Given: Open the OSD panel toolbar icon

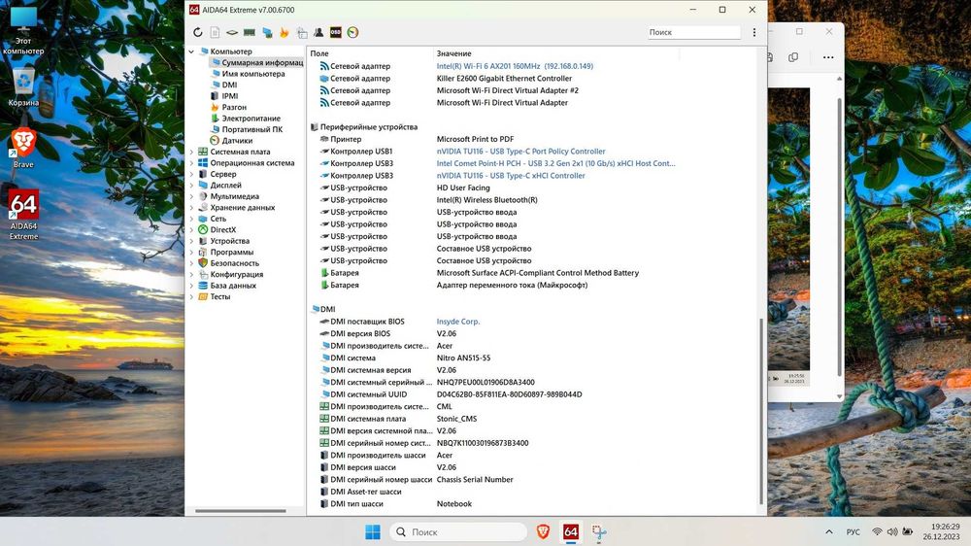Looking at the screenshot, I should [336, 32].
